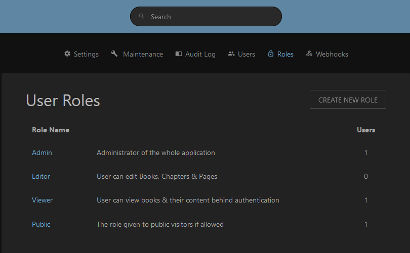Switch to the Users tab

coord(241,54)
